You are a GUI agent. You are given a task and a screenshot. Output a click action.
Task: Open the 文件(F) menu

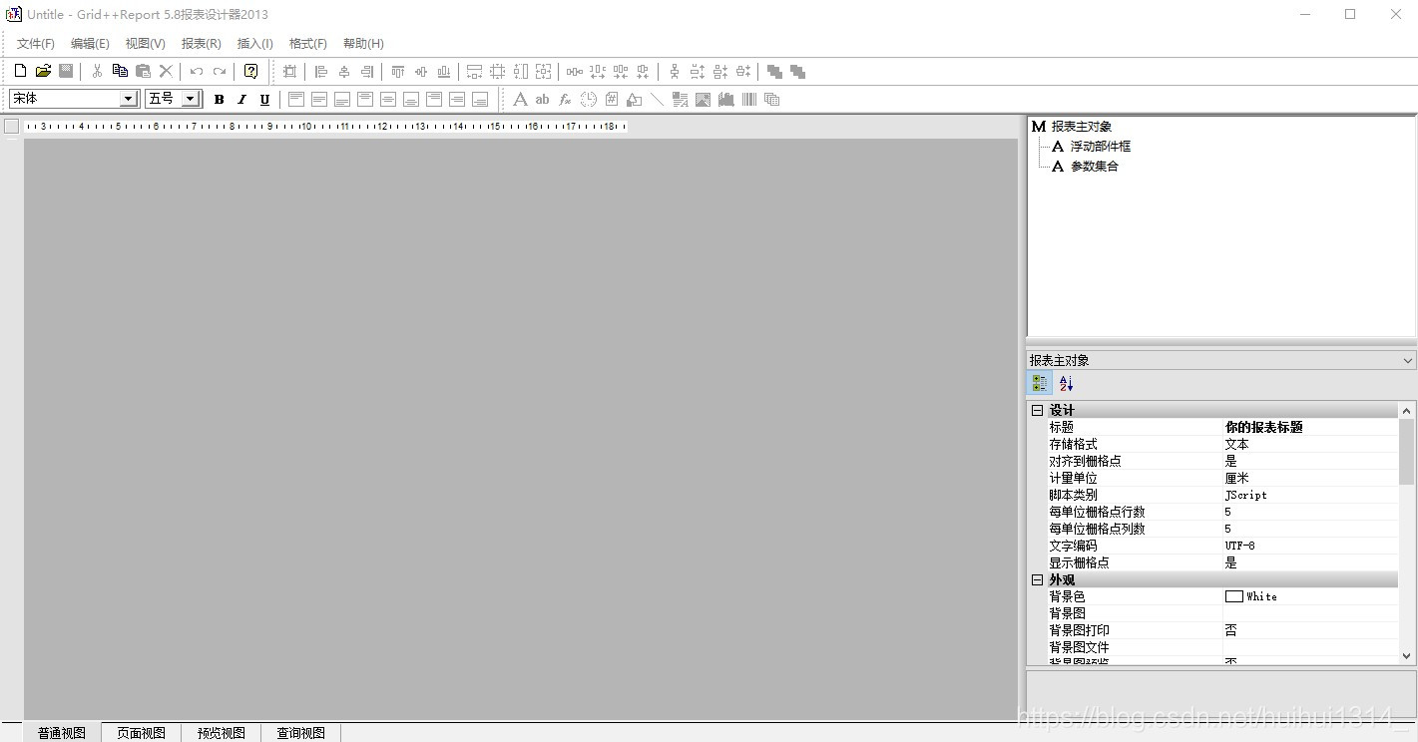coord(36,44)
